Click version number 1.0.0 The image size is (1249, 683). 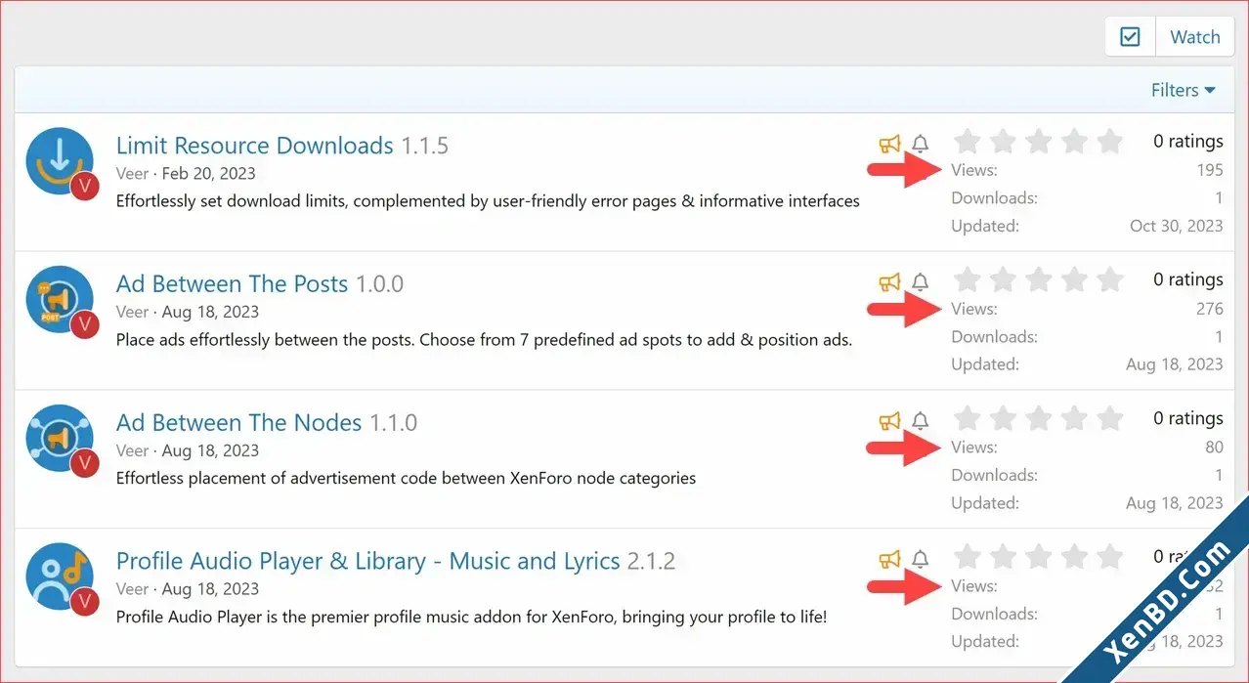pyautogui.click(x=380, y=284)
